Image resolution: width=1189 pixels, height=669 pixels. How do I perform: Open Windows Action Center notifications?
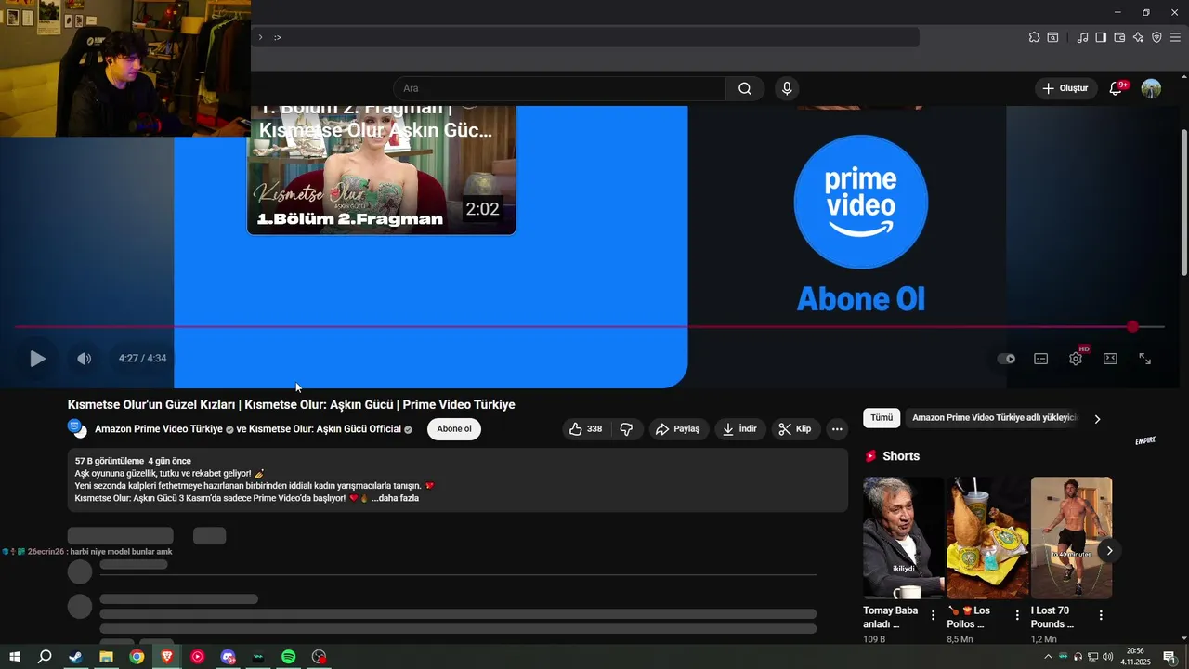click(1169, 657)
